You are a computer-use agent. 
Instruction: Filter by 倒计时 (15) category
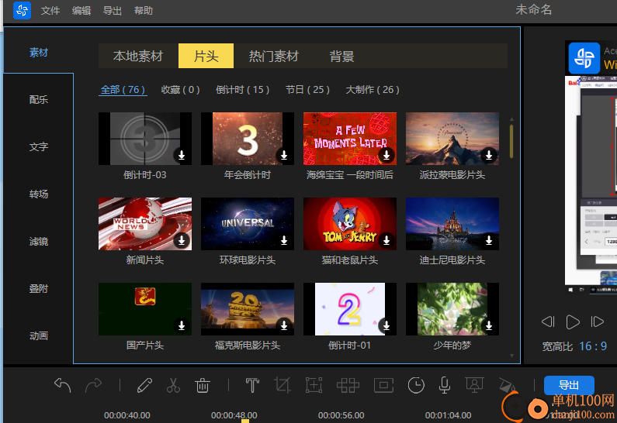click(x=243, y=90)
